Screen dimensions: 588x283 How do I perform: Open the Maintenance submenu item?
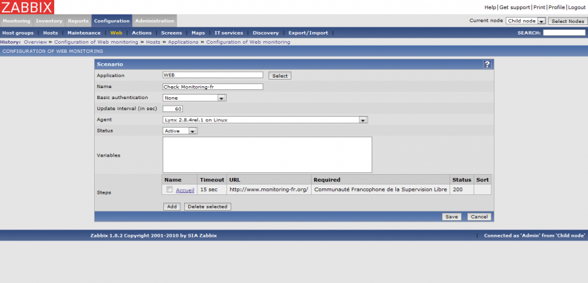pyautogui.click(x=84, y=33)
